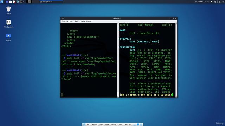Open the File System desktop icon
This screenshot has width=225, height=126.
tap(8, 24)
